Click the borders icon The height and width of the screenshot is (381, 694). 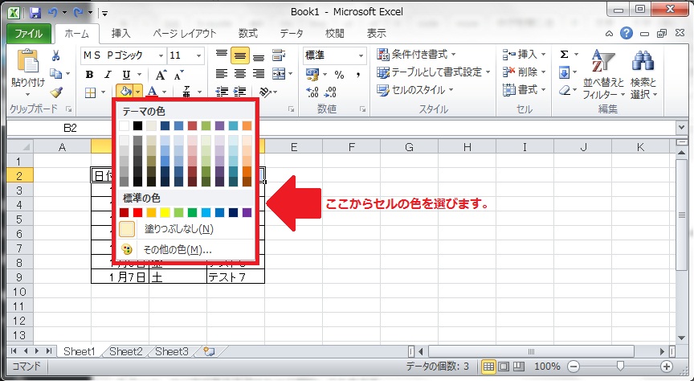[x=90, y=92]
